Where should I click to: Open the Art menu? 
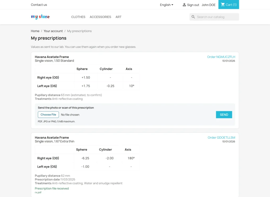coord(118,17)
